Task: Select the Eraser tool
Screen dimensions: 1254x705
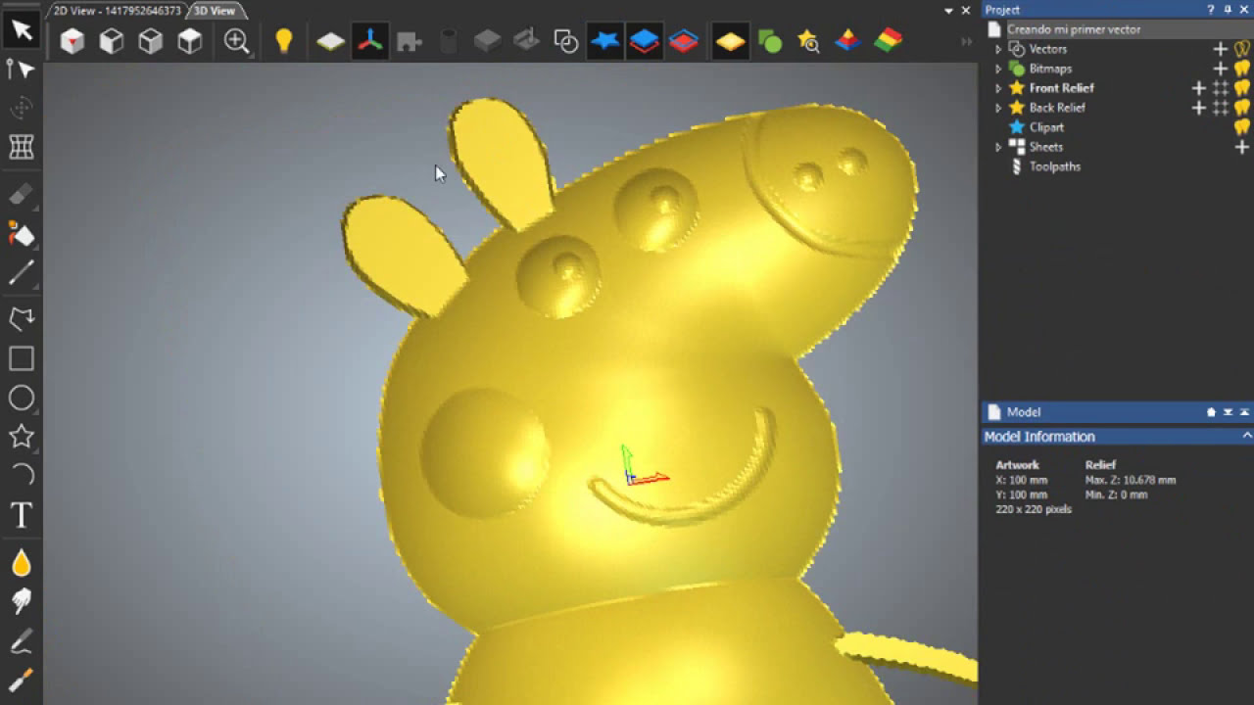Action: click(22, 195)
